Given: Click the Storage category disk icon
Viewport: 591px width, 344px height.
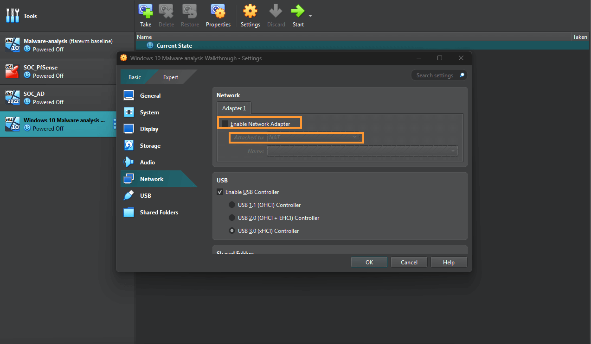Looking at the screenshot, I should (129, 145).
